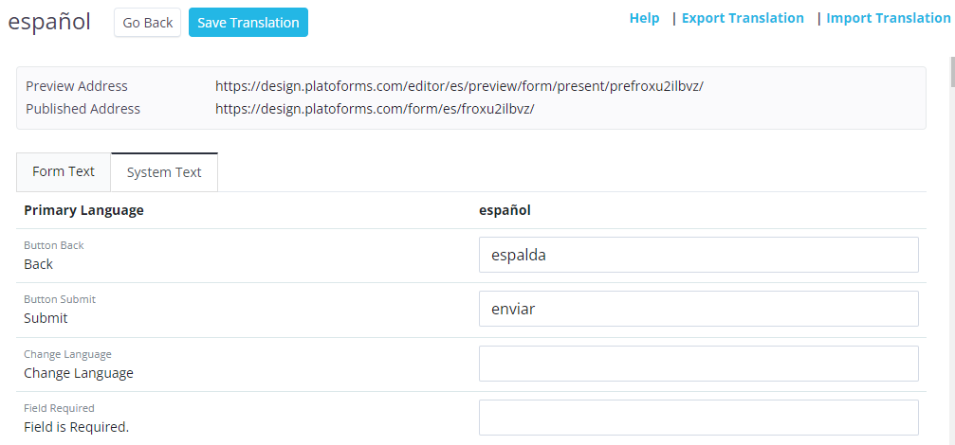This screenshot has width=955, height=445.
Task: Focus the field containing "enviar"
Action: (x=698, y=309)
